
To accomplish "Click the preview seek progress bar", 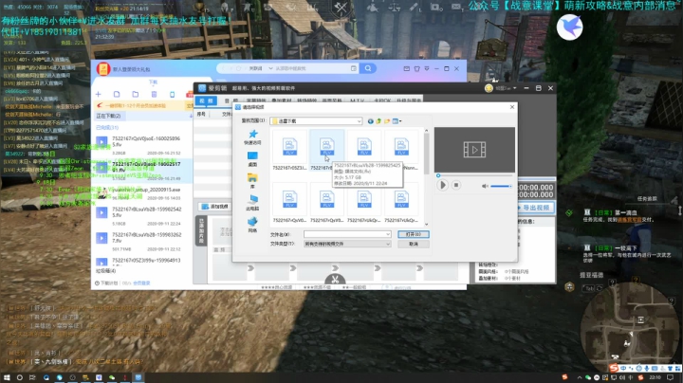I will pyautogui.click(x=475, y=175).
